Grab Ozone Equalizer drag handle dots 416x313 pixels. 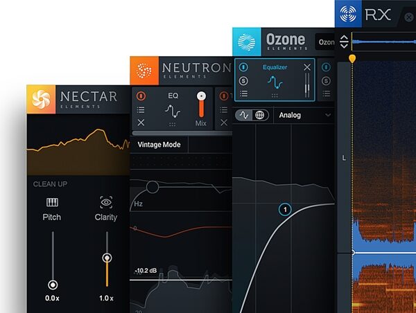[x=275, y=96]
